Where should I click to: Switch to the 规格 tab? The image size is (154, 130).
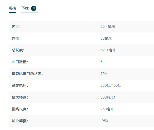(12, 8)
